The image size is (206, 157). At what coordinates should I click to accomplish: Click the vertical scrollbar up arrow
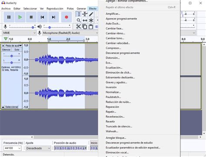click(204, 45)
